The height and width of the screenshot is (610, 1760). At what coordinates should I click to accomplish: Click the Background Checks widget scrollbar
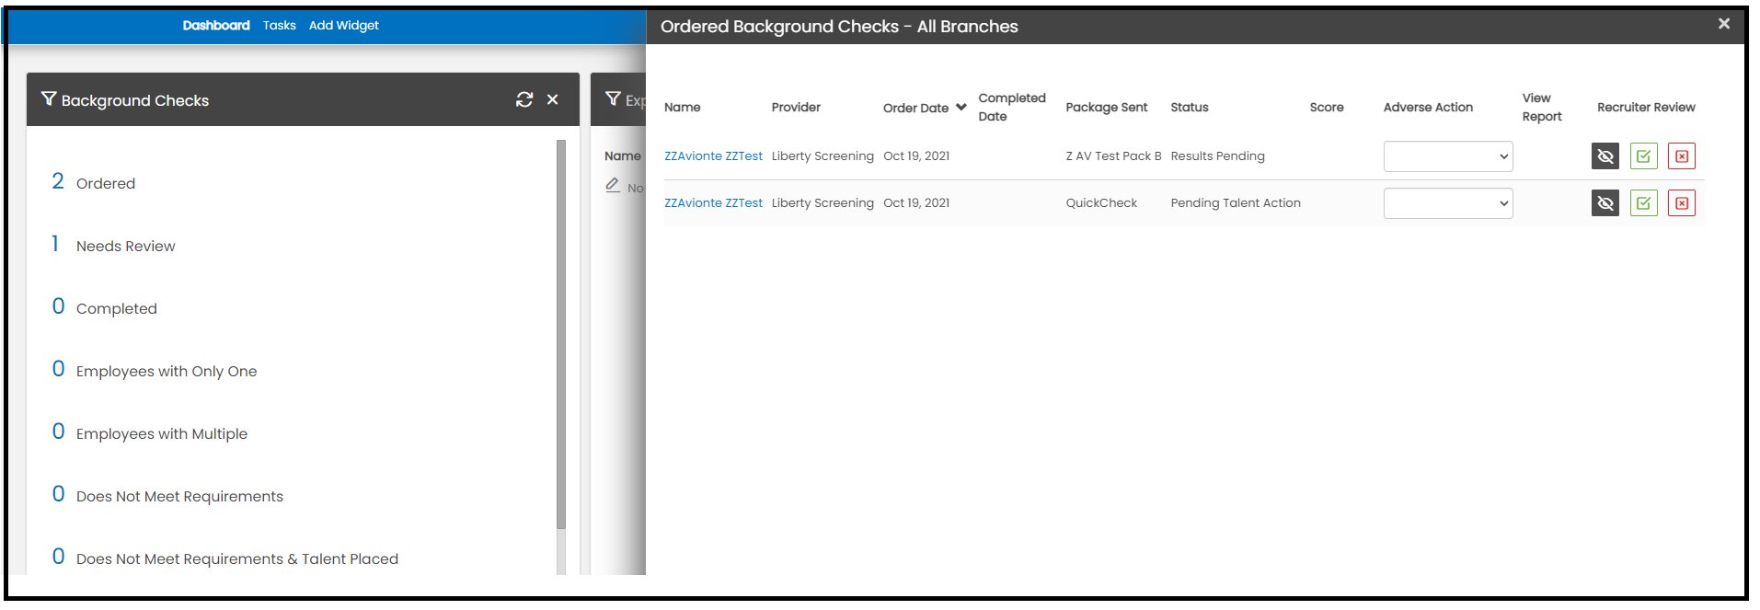(561, 334)
